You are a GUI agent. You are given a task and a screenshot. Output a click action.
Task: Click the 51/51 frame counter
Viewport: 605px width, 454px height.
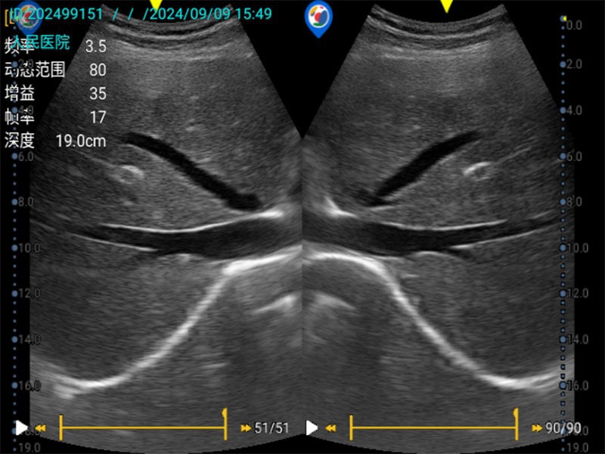(272, 429)
